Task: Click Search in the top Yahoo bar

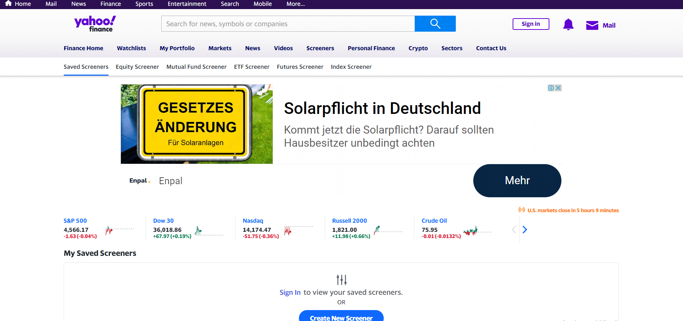Action: [230, 4]
